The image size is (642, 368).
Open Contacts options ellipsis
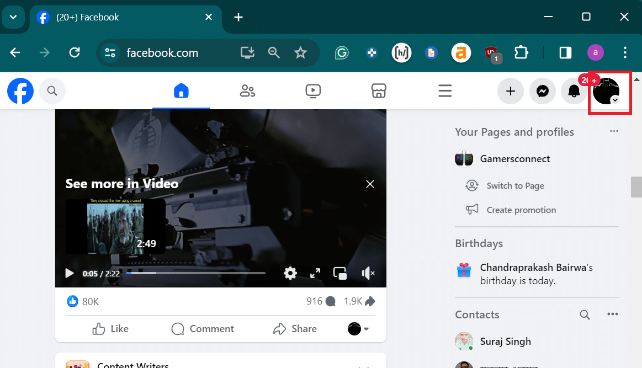pos(613,314)
